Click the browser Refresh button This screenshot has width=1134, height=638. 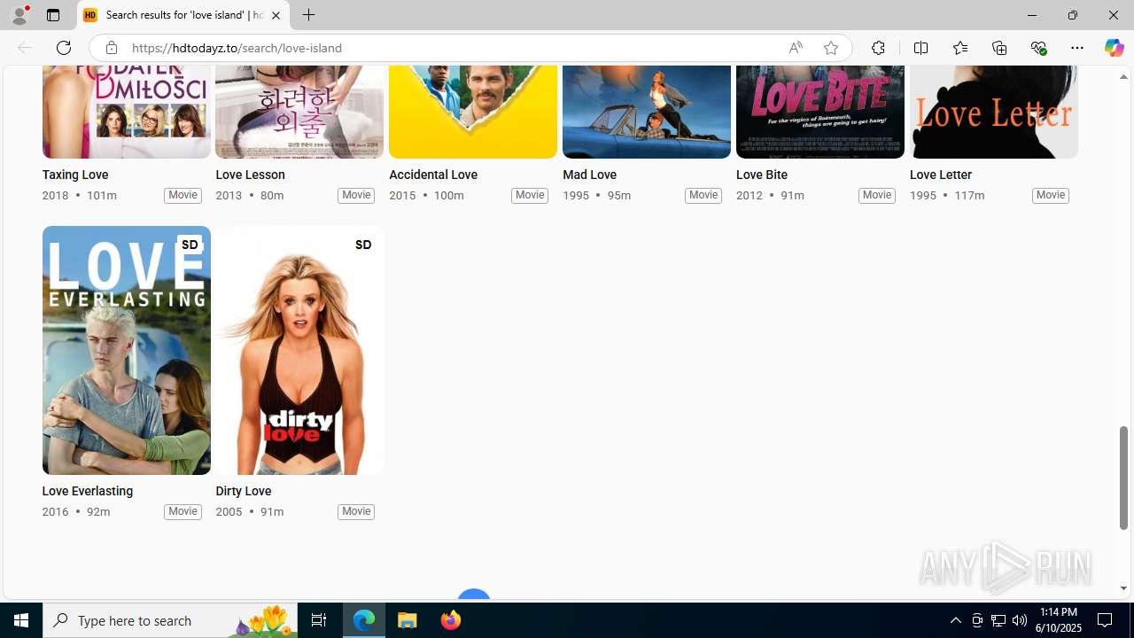(64, 48)
